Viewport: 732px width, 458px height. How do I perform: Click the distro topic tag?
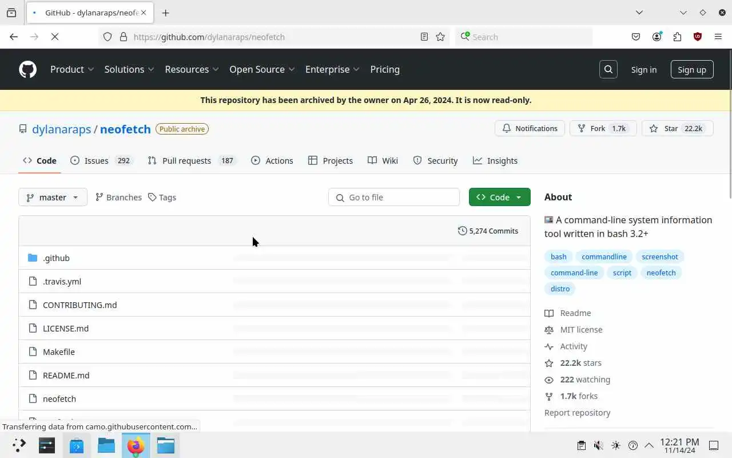click(x=560, y=289)
